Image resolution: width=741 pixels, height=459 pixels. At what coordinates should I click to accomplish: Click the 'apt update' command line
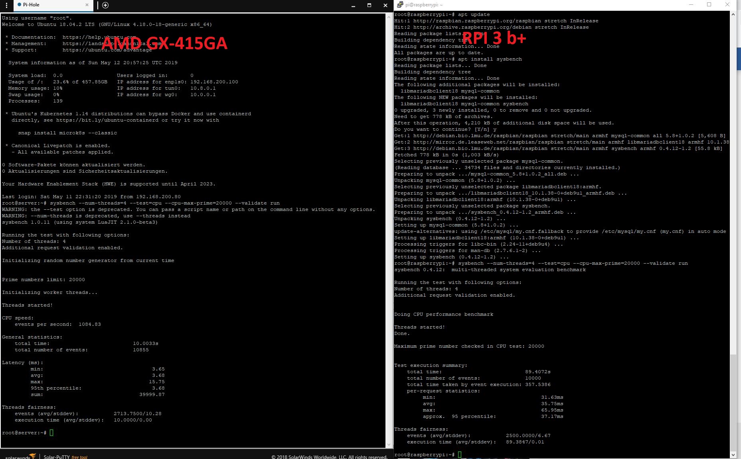pyautogui.click(x=442, y=14)
